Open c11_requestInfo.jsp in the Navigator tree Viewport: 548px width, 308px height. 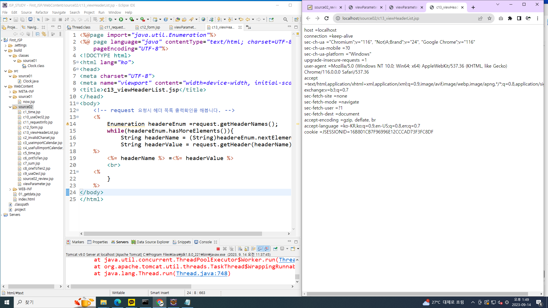coord(38,122)
